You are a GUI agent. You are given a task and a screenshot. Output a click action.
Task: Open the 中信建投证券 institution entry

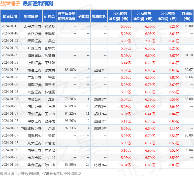point(31,128)
